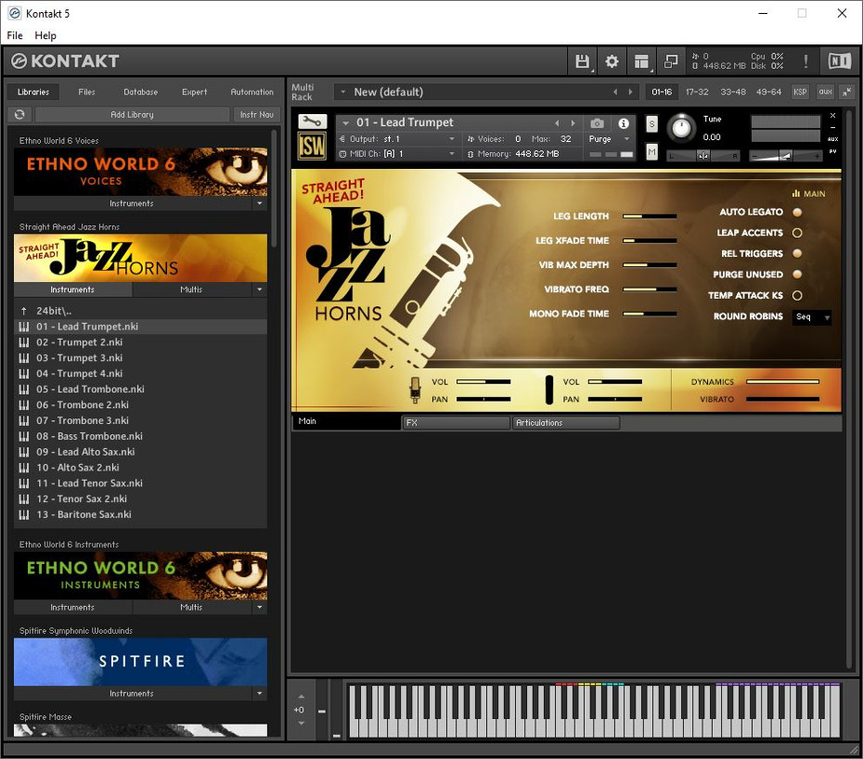Open the Purge dropdown menu
863x759 pixels.
(609, 139)
